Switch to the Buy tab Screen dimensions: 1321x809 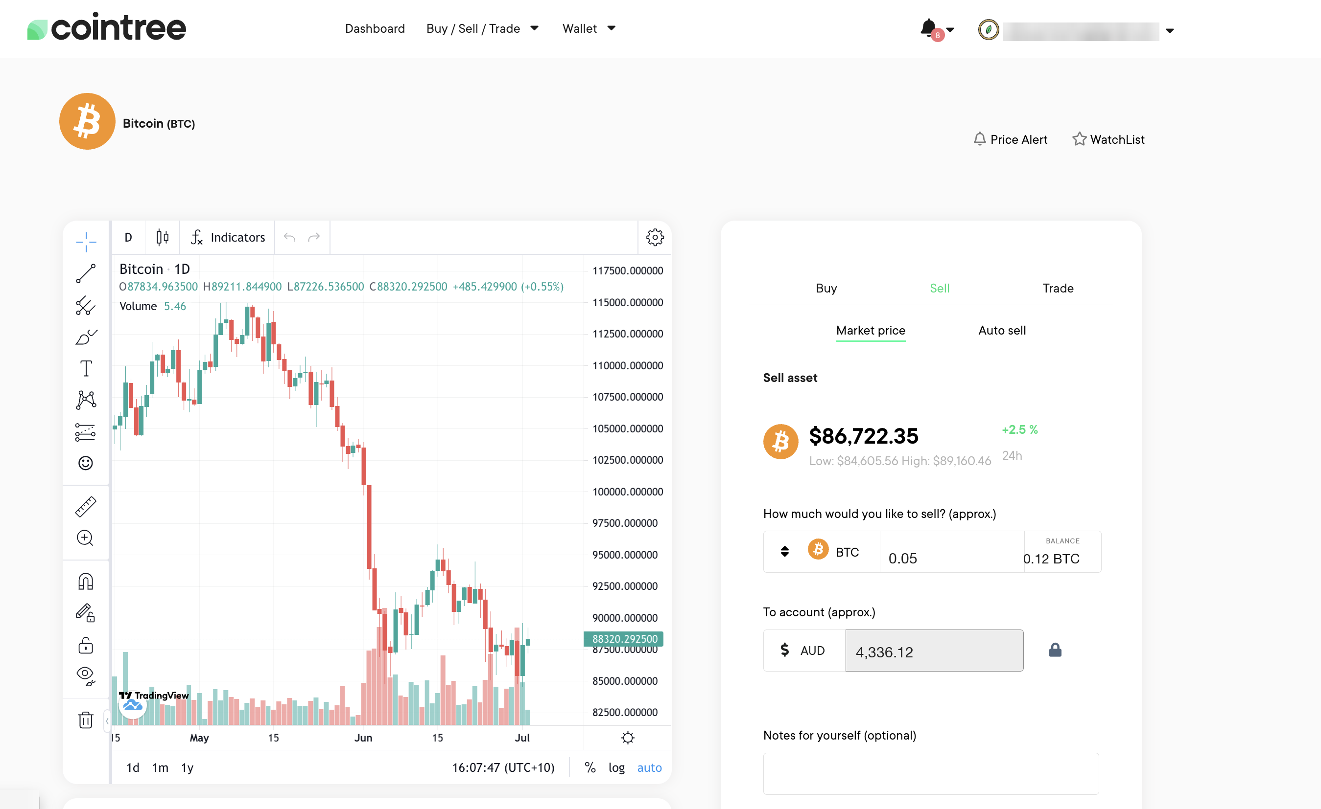pyautogui.click(x=826, y=288)
